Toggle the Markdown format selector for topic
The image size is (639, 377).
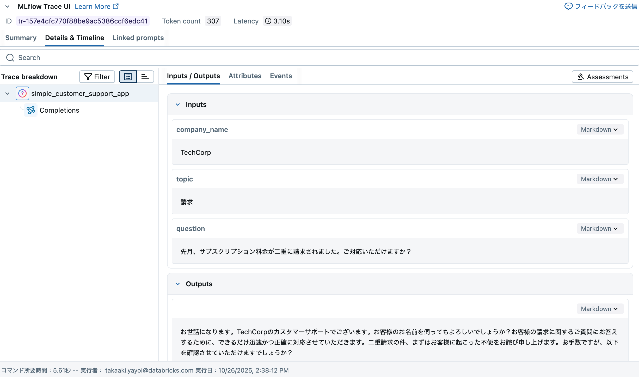pos(600,179)
